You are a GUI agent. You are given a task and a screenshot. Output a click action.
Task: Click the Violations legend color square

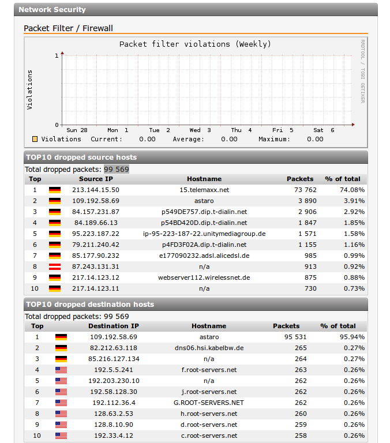(x=35, y=139)
